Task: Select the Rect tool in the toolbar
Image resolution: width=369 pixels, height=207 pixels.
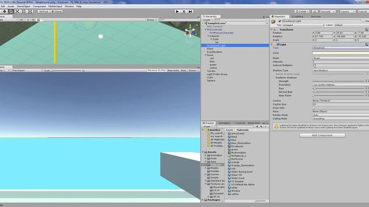Action: tap(24, 11)
